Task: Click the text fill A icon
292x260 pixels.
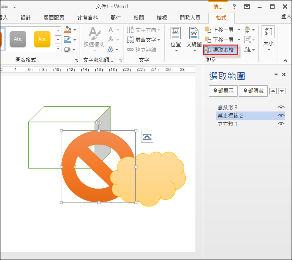Action: 111,30
